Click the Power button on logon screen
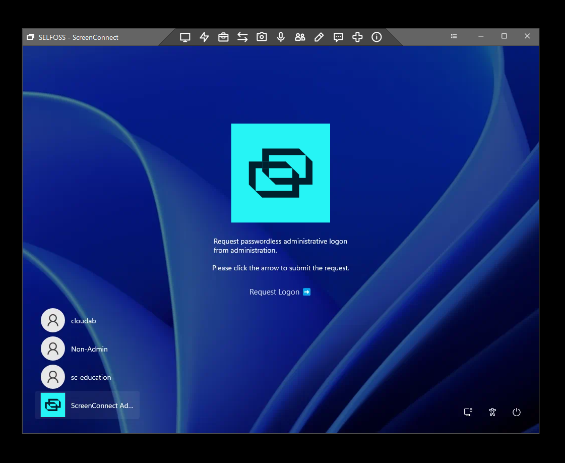 tap(516, 412)
